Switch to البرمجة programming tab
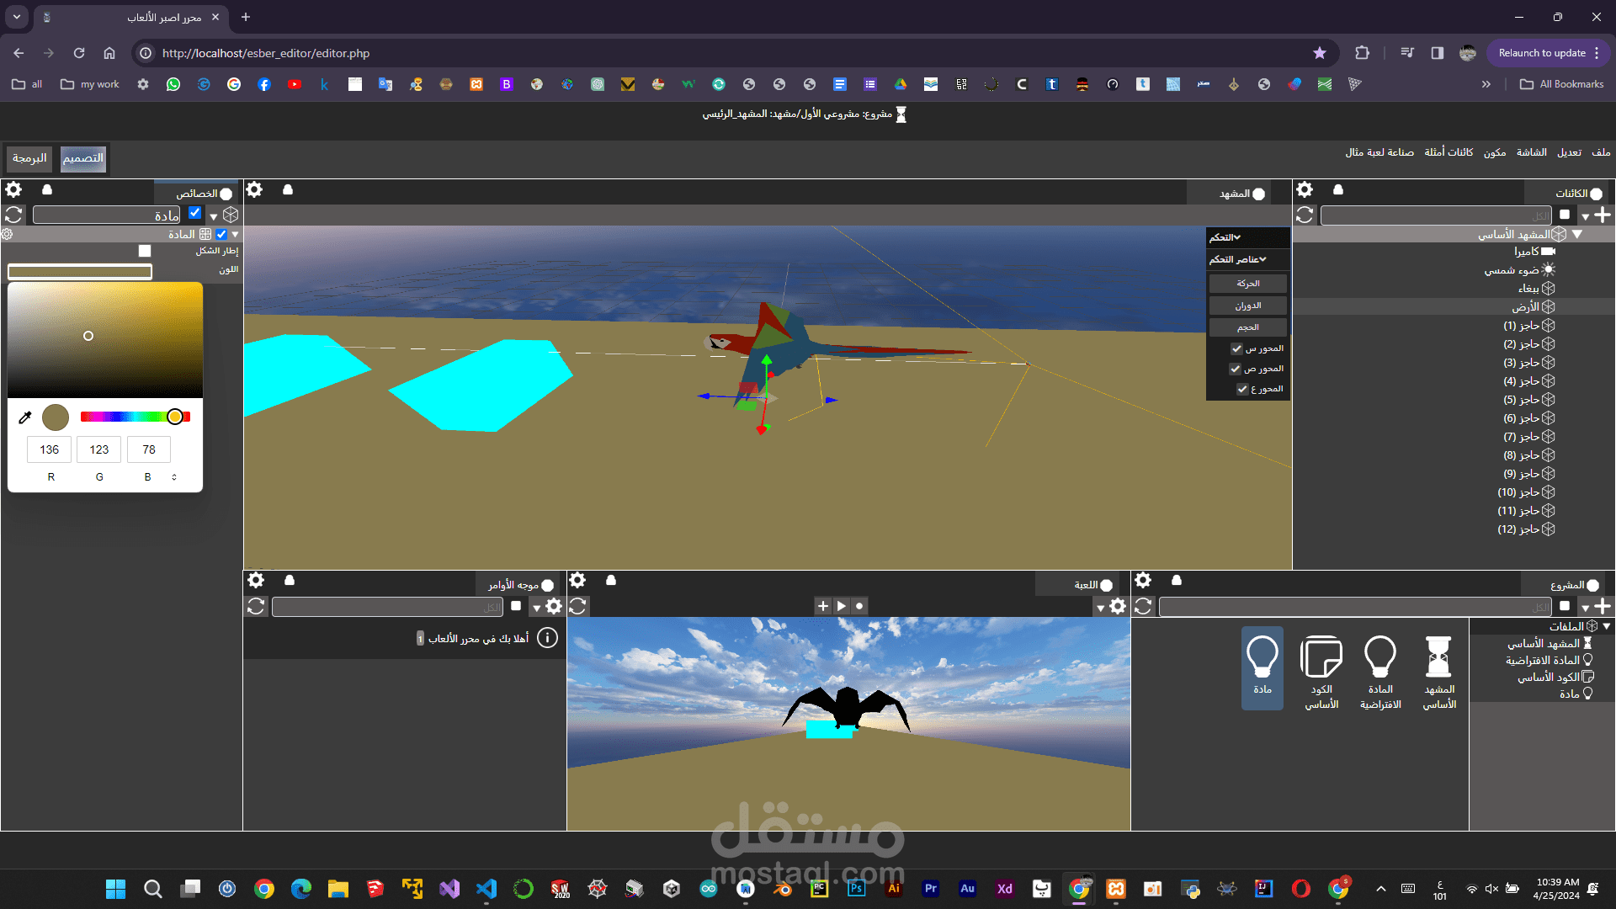The width and height of the screenshot is (1616, 909). [x=29, y=158]
